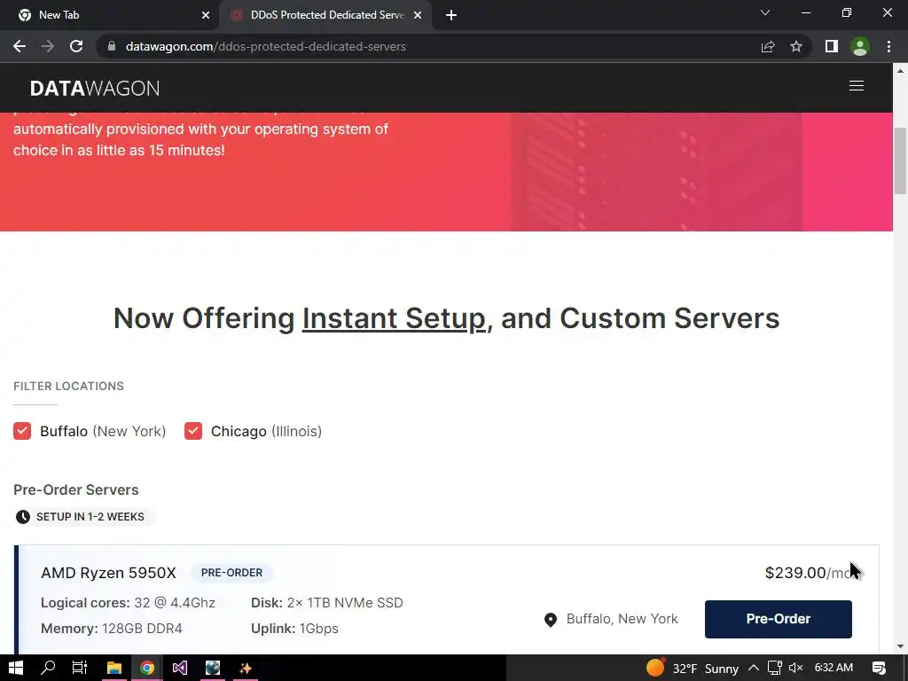Open the Chrome three-dot menu
Viewport: 908px width, 681px height.
click(x=888, y=46)
